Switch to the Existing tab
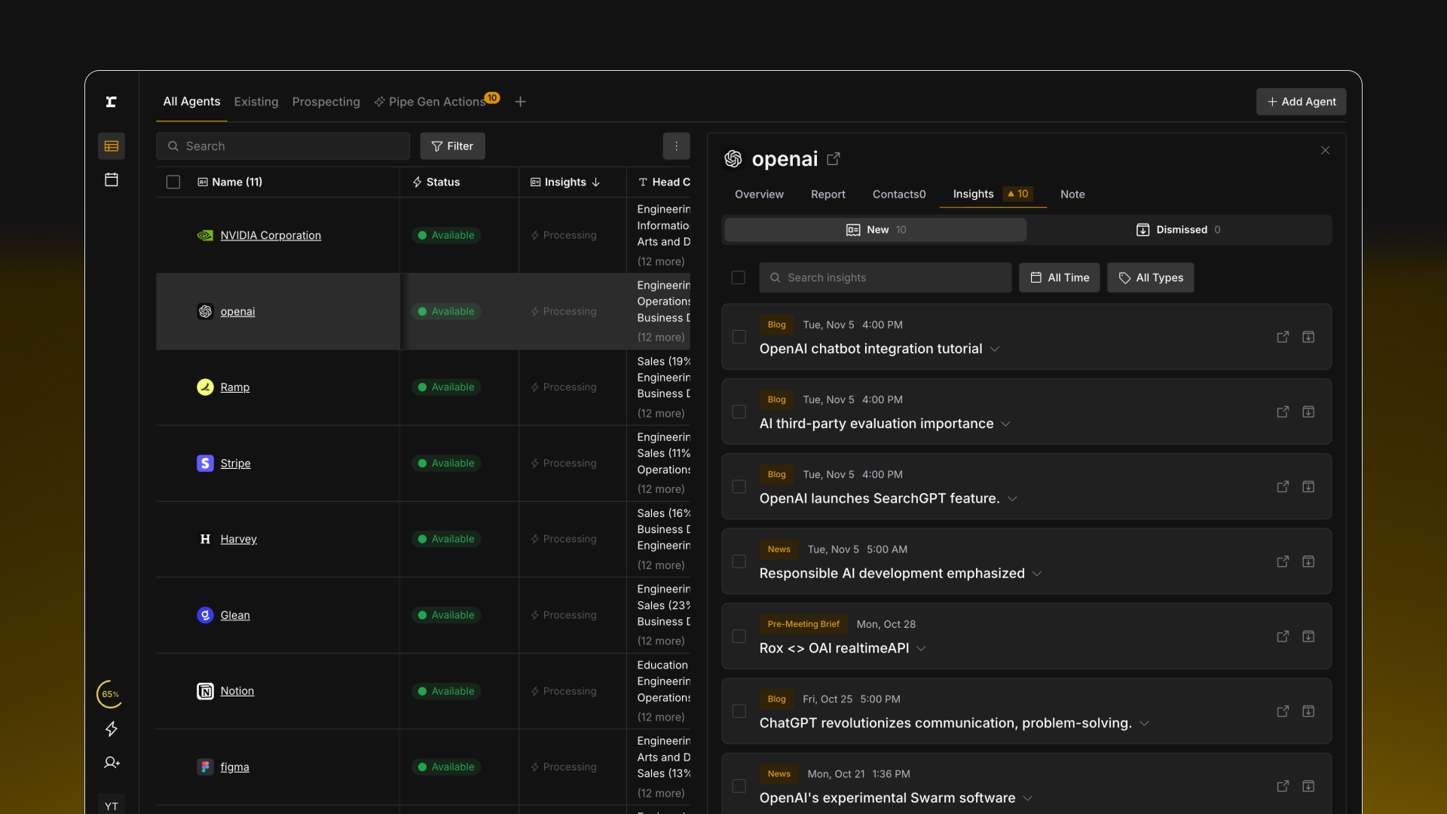Screen dimensions: 1447x814 pos(256,102)
